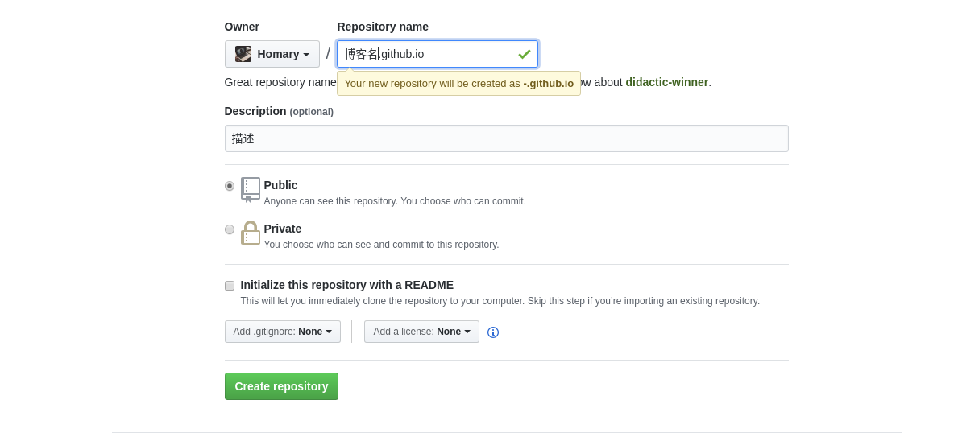Expand the Add a license: None dropdown
The height and width of the screenshot is (437, 958).
(421, 332)
